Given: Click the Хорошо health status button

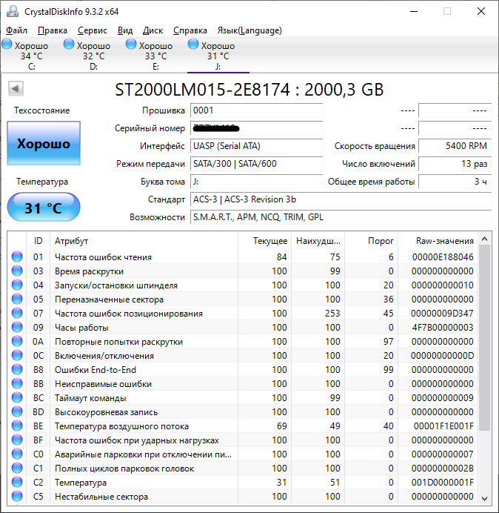Looking at the screenshot, I should coord(44,143).
